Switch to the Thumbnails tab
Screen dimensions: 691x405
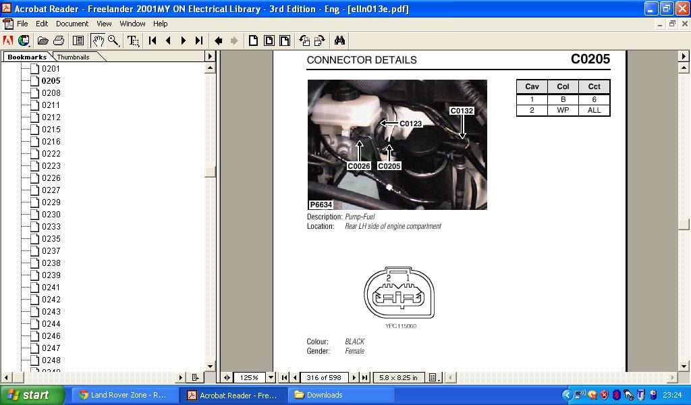73,57
